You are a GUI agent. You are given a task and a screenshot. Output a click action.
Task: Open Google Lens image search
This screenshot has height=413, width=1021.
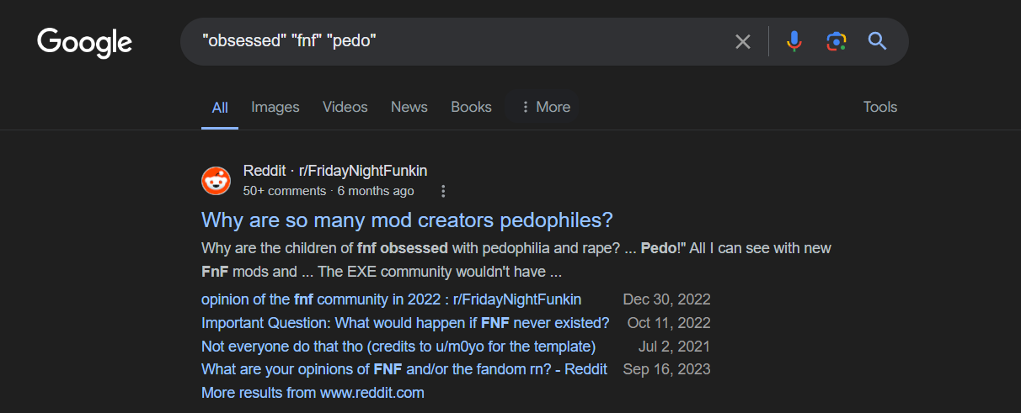click(836, 41)
